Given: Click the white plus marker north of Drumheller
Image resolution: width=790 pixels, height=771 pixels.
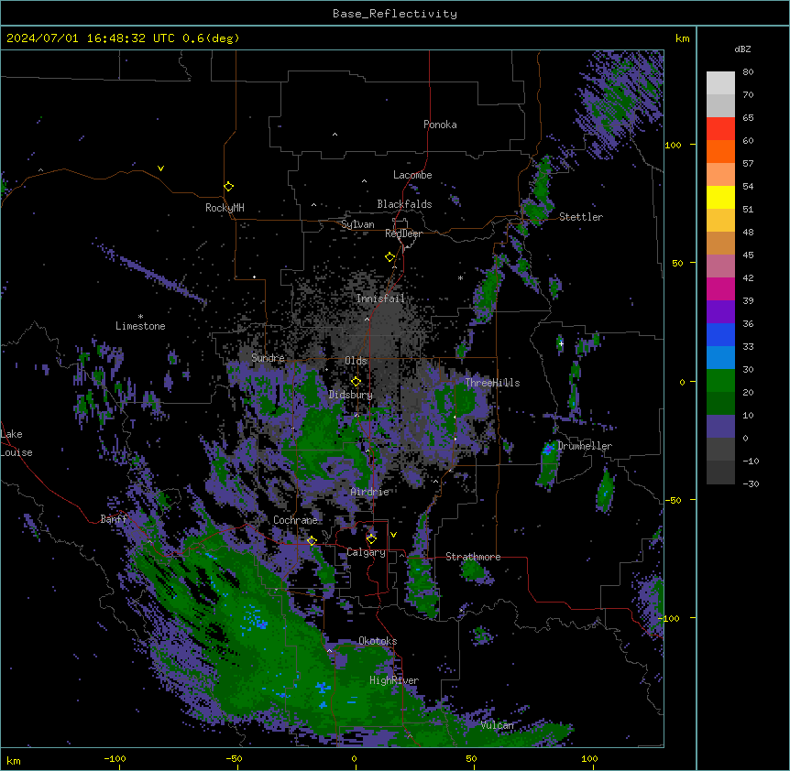Looking at the screenshot, I should point(561,343).
